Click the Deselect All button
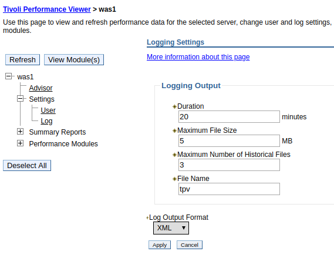 pos(27,166)
